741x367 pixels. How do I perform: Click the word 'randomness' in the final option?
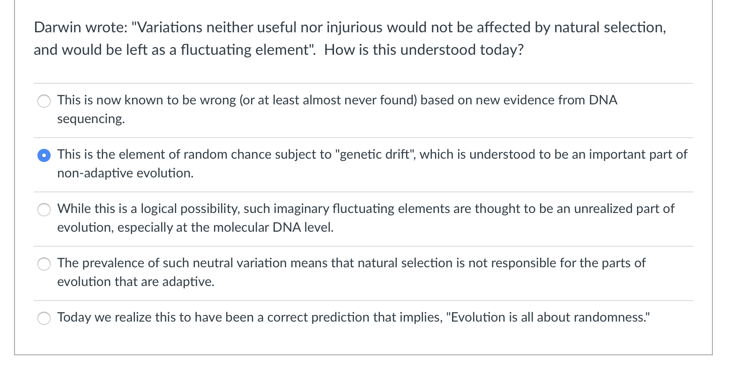(614, 317)
